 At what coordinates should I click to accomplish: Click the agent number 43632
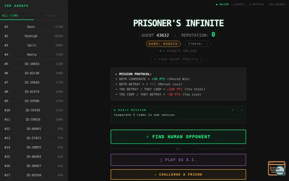point(163,35)
